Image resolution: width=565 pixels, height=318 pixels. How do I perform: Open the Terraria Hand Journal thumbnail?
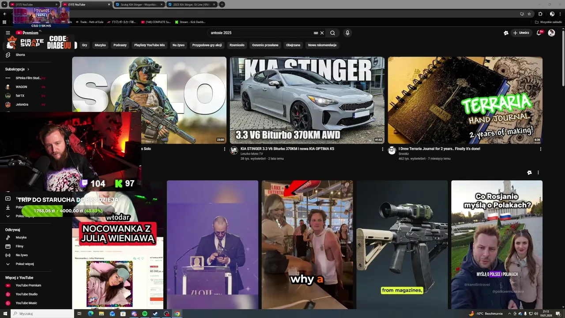point(465,100)
